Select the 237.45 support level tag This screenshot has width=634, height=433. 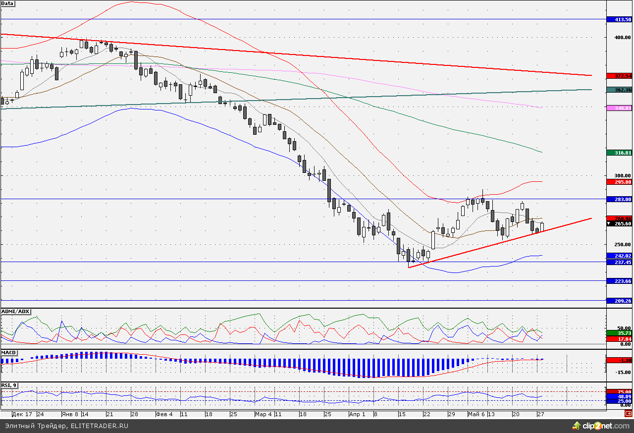point(619,262)
